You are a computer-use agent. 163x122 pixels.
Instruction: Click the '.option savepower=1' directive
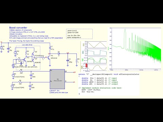[x=74, y=37]
